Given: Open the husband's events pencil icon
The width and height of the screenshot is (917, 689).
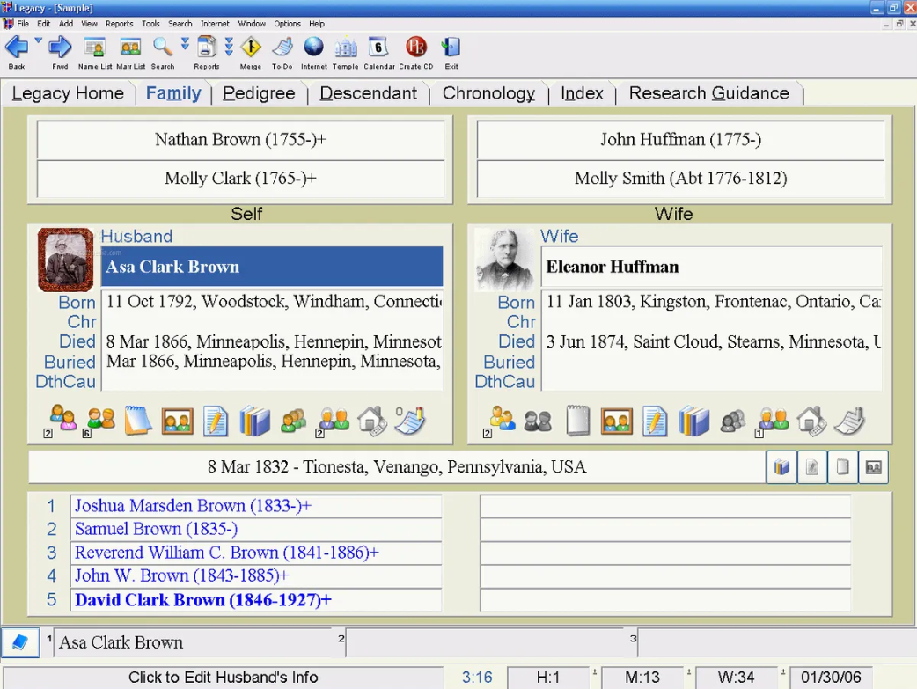Looking at the screenshot, I should [x=216, y=420].
